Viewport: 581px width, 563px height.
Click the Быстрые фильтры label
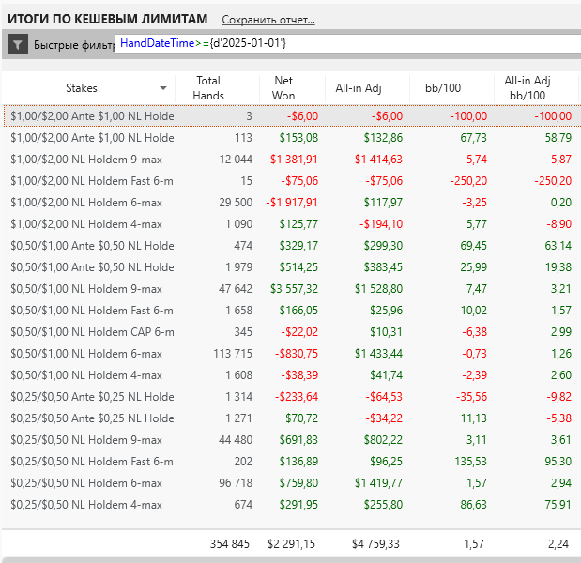73,45
